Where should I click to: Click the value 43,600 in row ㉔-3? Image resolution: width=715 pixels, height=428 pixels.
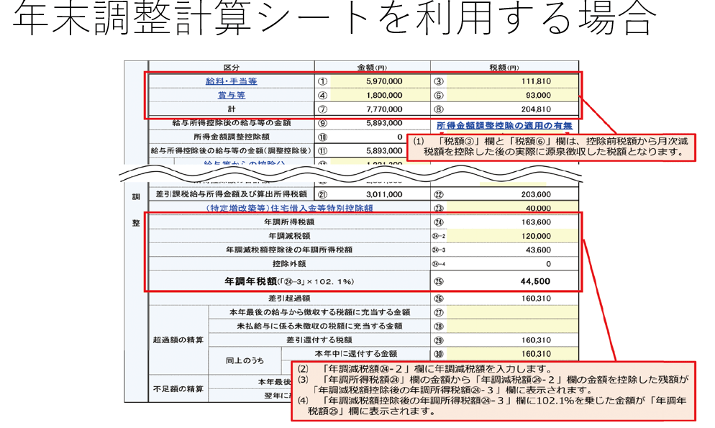pyautogui.click(x=538, y=250)
